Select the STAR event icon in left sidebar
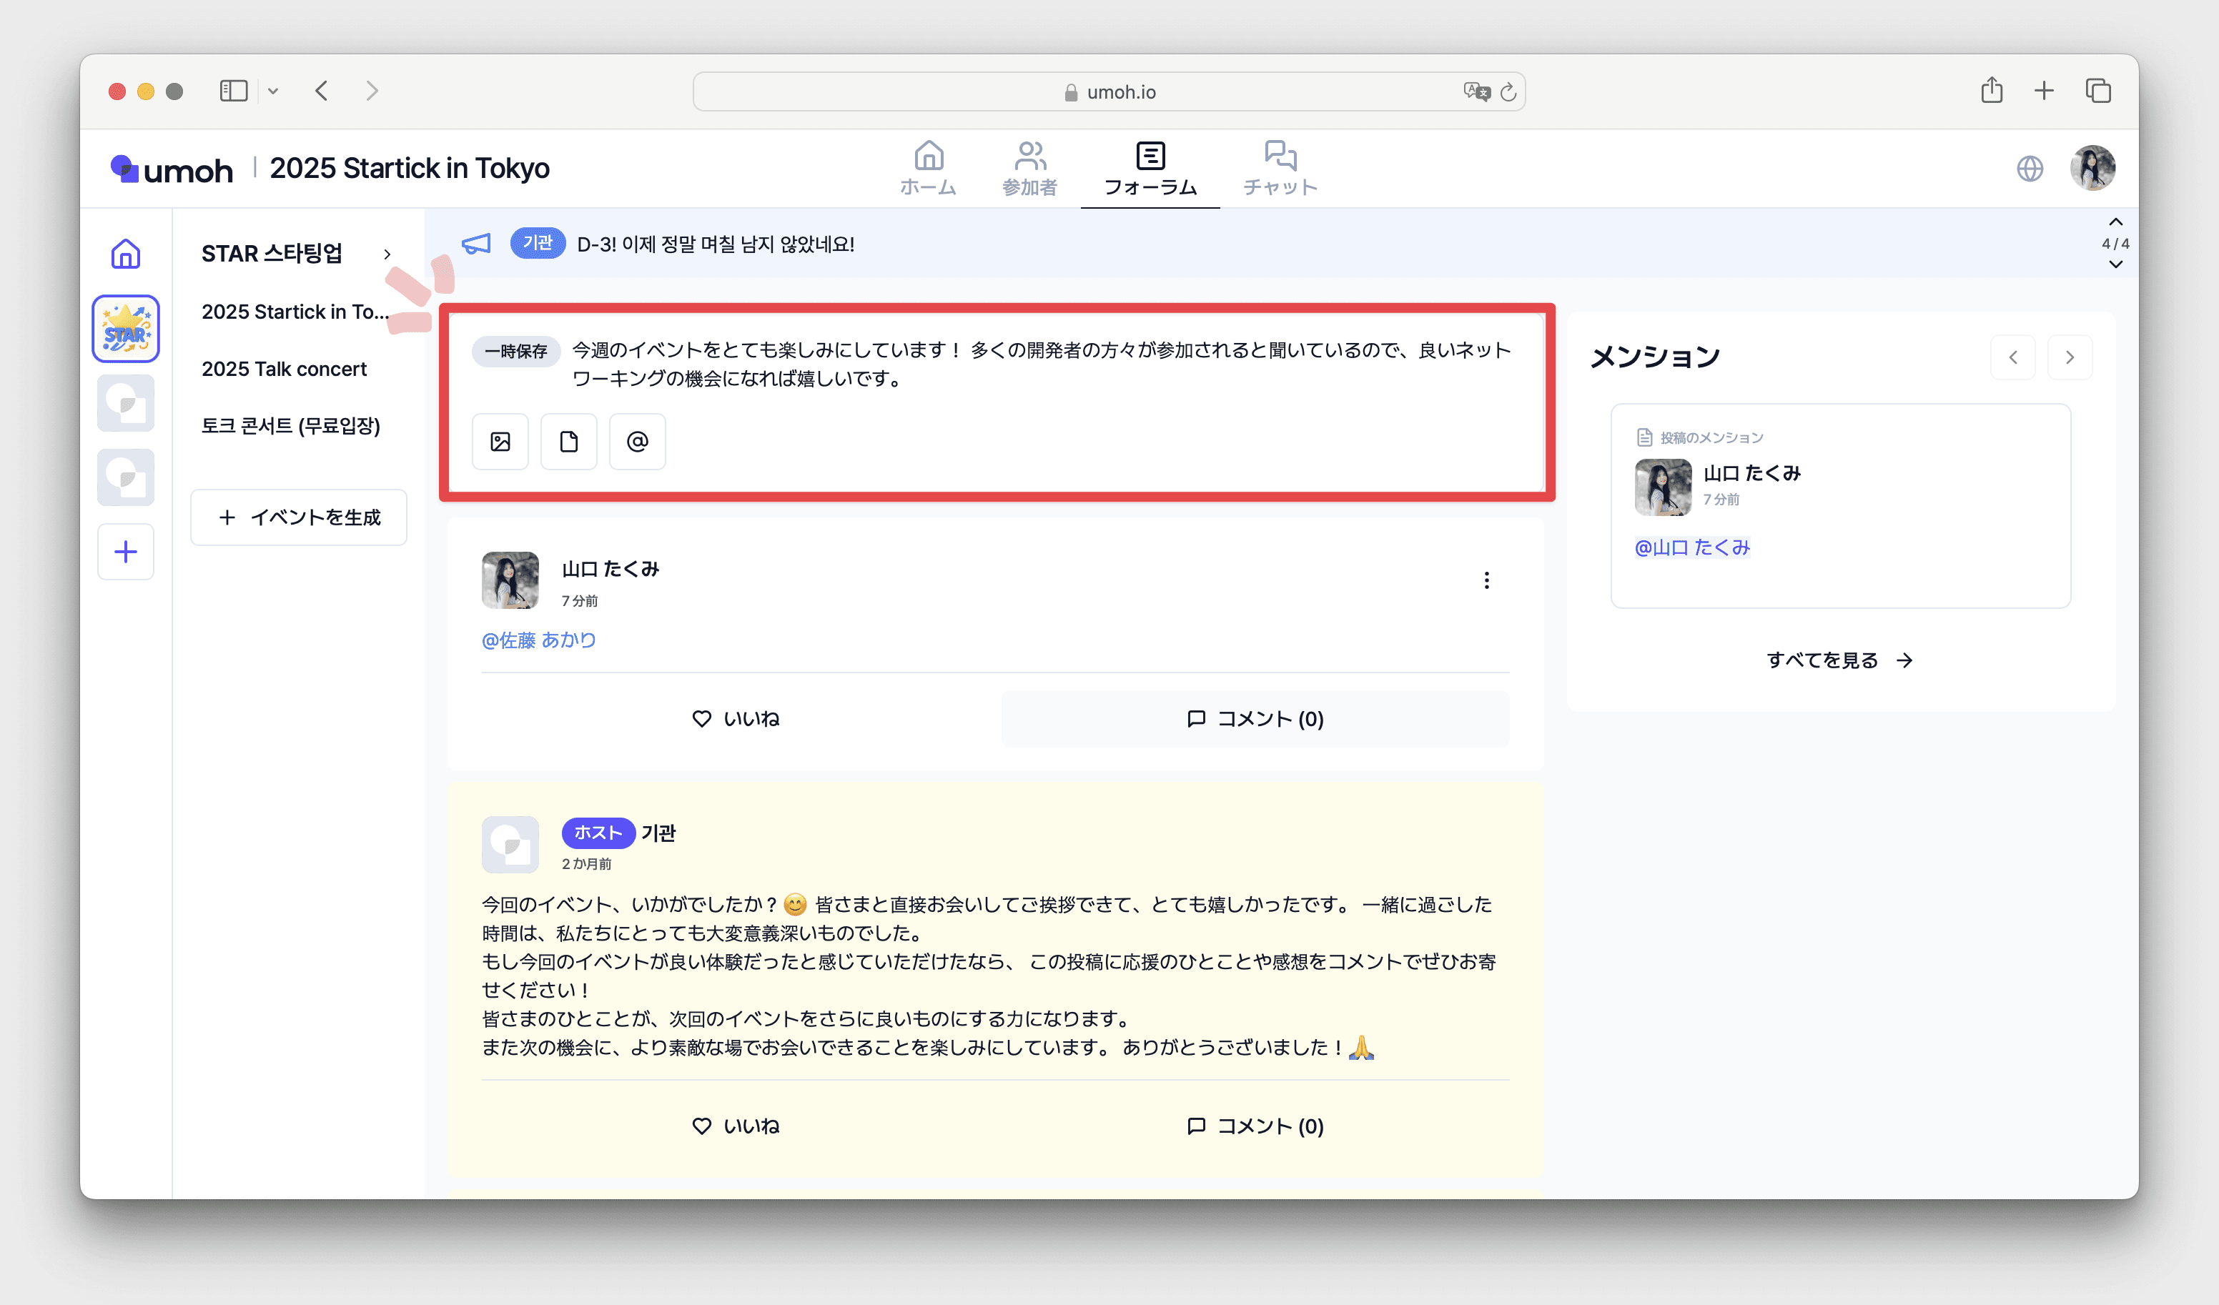The image size is (2219, 1305). point(126,329)
